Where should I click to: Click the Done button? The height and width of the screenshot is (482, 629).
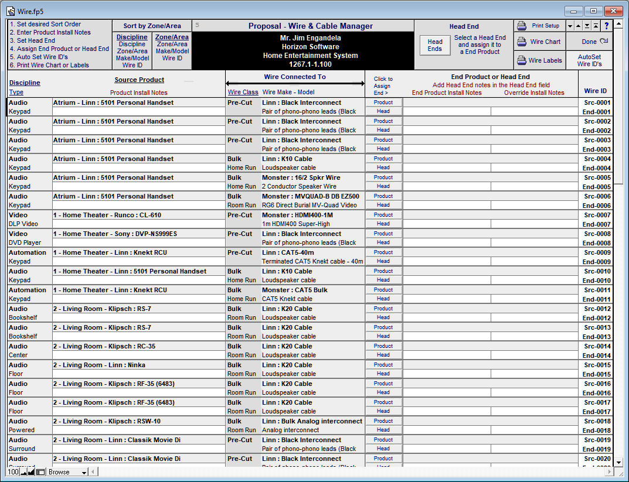589,42
